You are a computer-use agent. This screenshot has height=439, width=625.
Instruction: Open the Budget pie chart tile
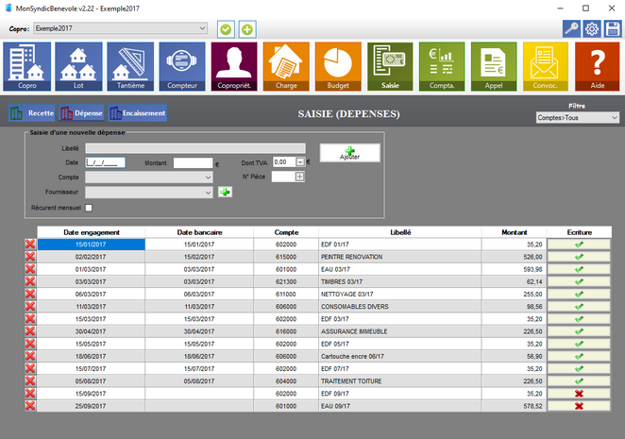pyautogui.click(x=337, y=68)
